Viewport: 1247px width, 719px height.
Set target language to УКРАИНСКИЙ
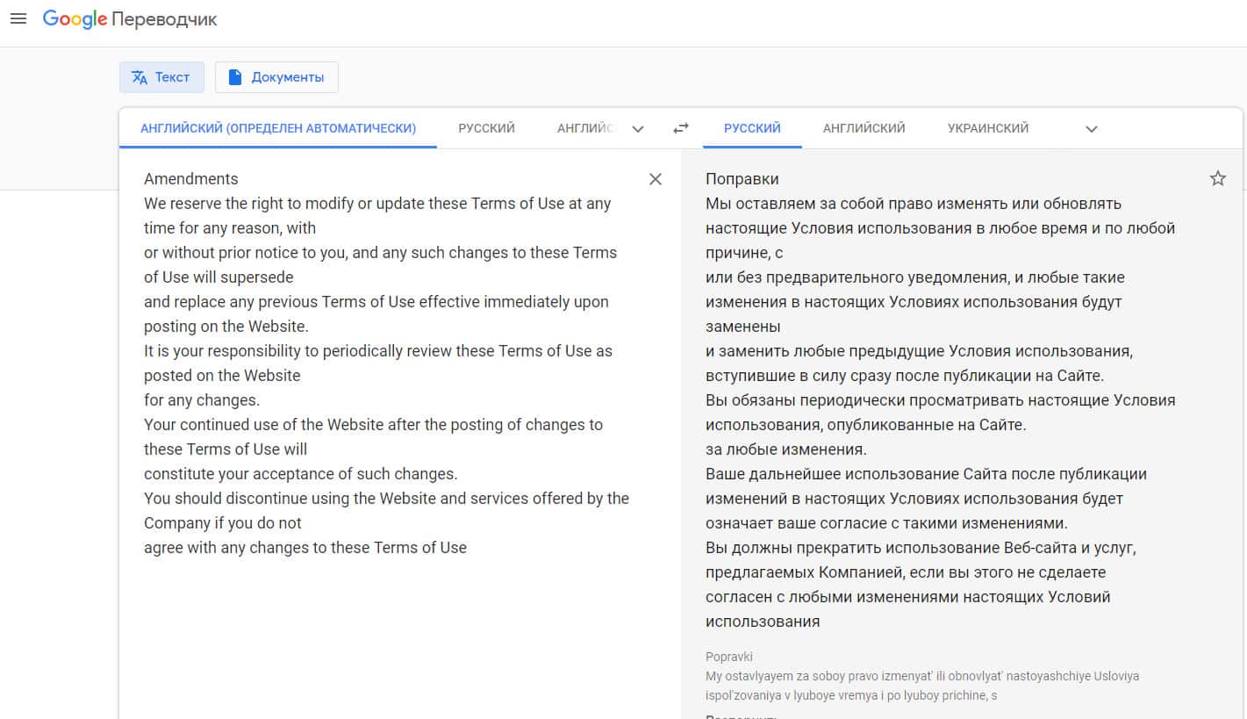pos(987,128)
